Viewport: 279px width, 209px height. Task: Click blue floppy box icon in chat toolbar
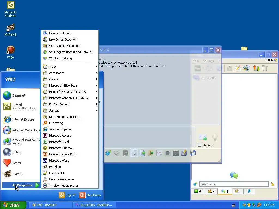(193, 153)
